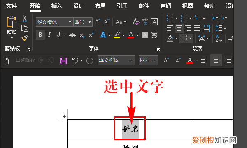The image size is (247, 148).
Task: Open Asian layout options
Action: point(202,38)
